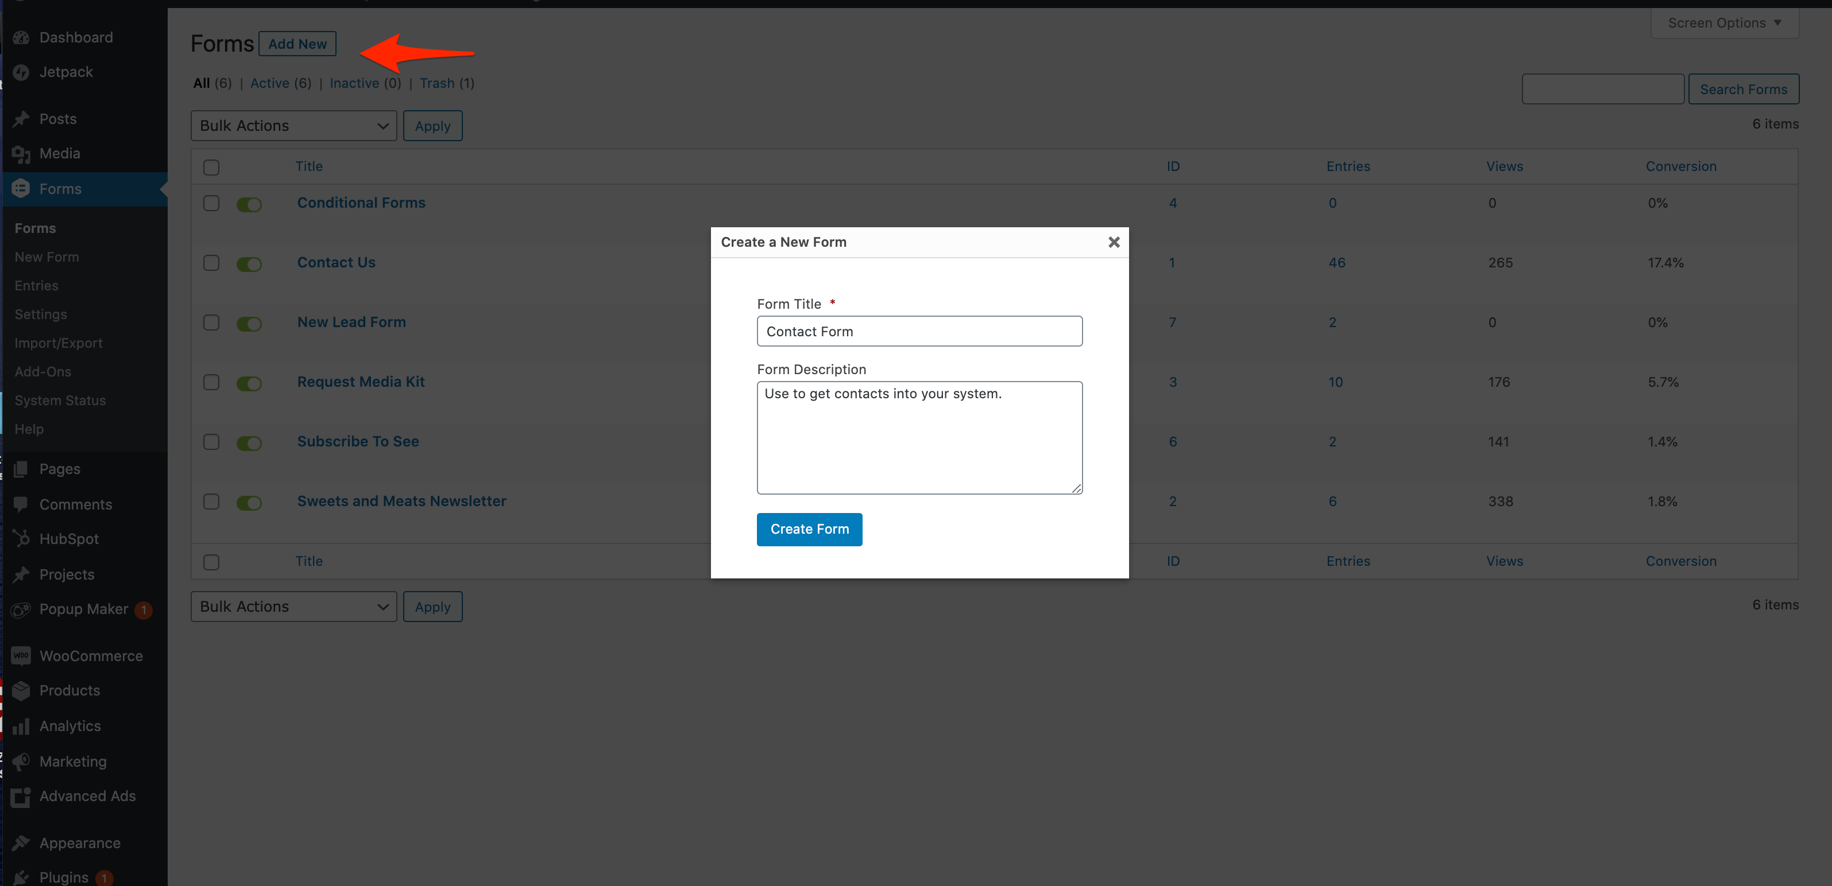Viewport: 1832px width, 886px height.
Task: Click into the Form Title field
Action: pyautogui.click(x=919, y=332)
